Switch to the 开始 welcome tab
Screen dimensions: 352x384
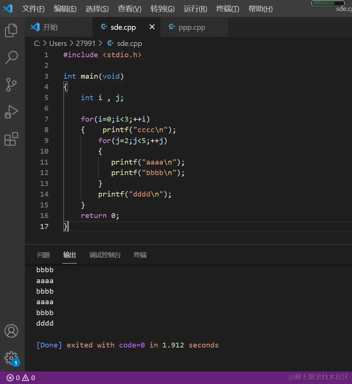click(58, 27)
